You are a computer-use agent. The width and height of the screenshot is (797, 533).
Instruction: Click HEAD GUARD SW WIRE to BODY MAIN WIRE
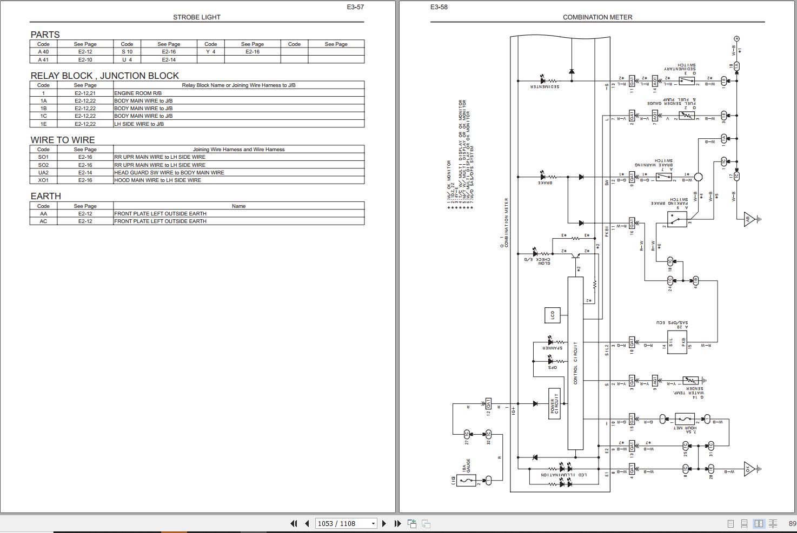(169, 173)
